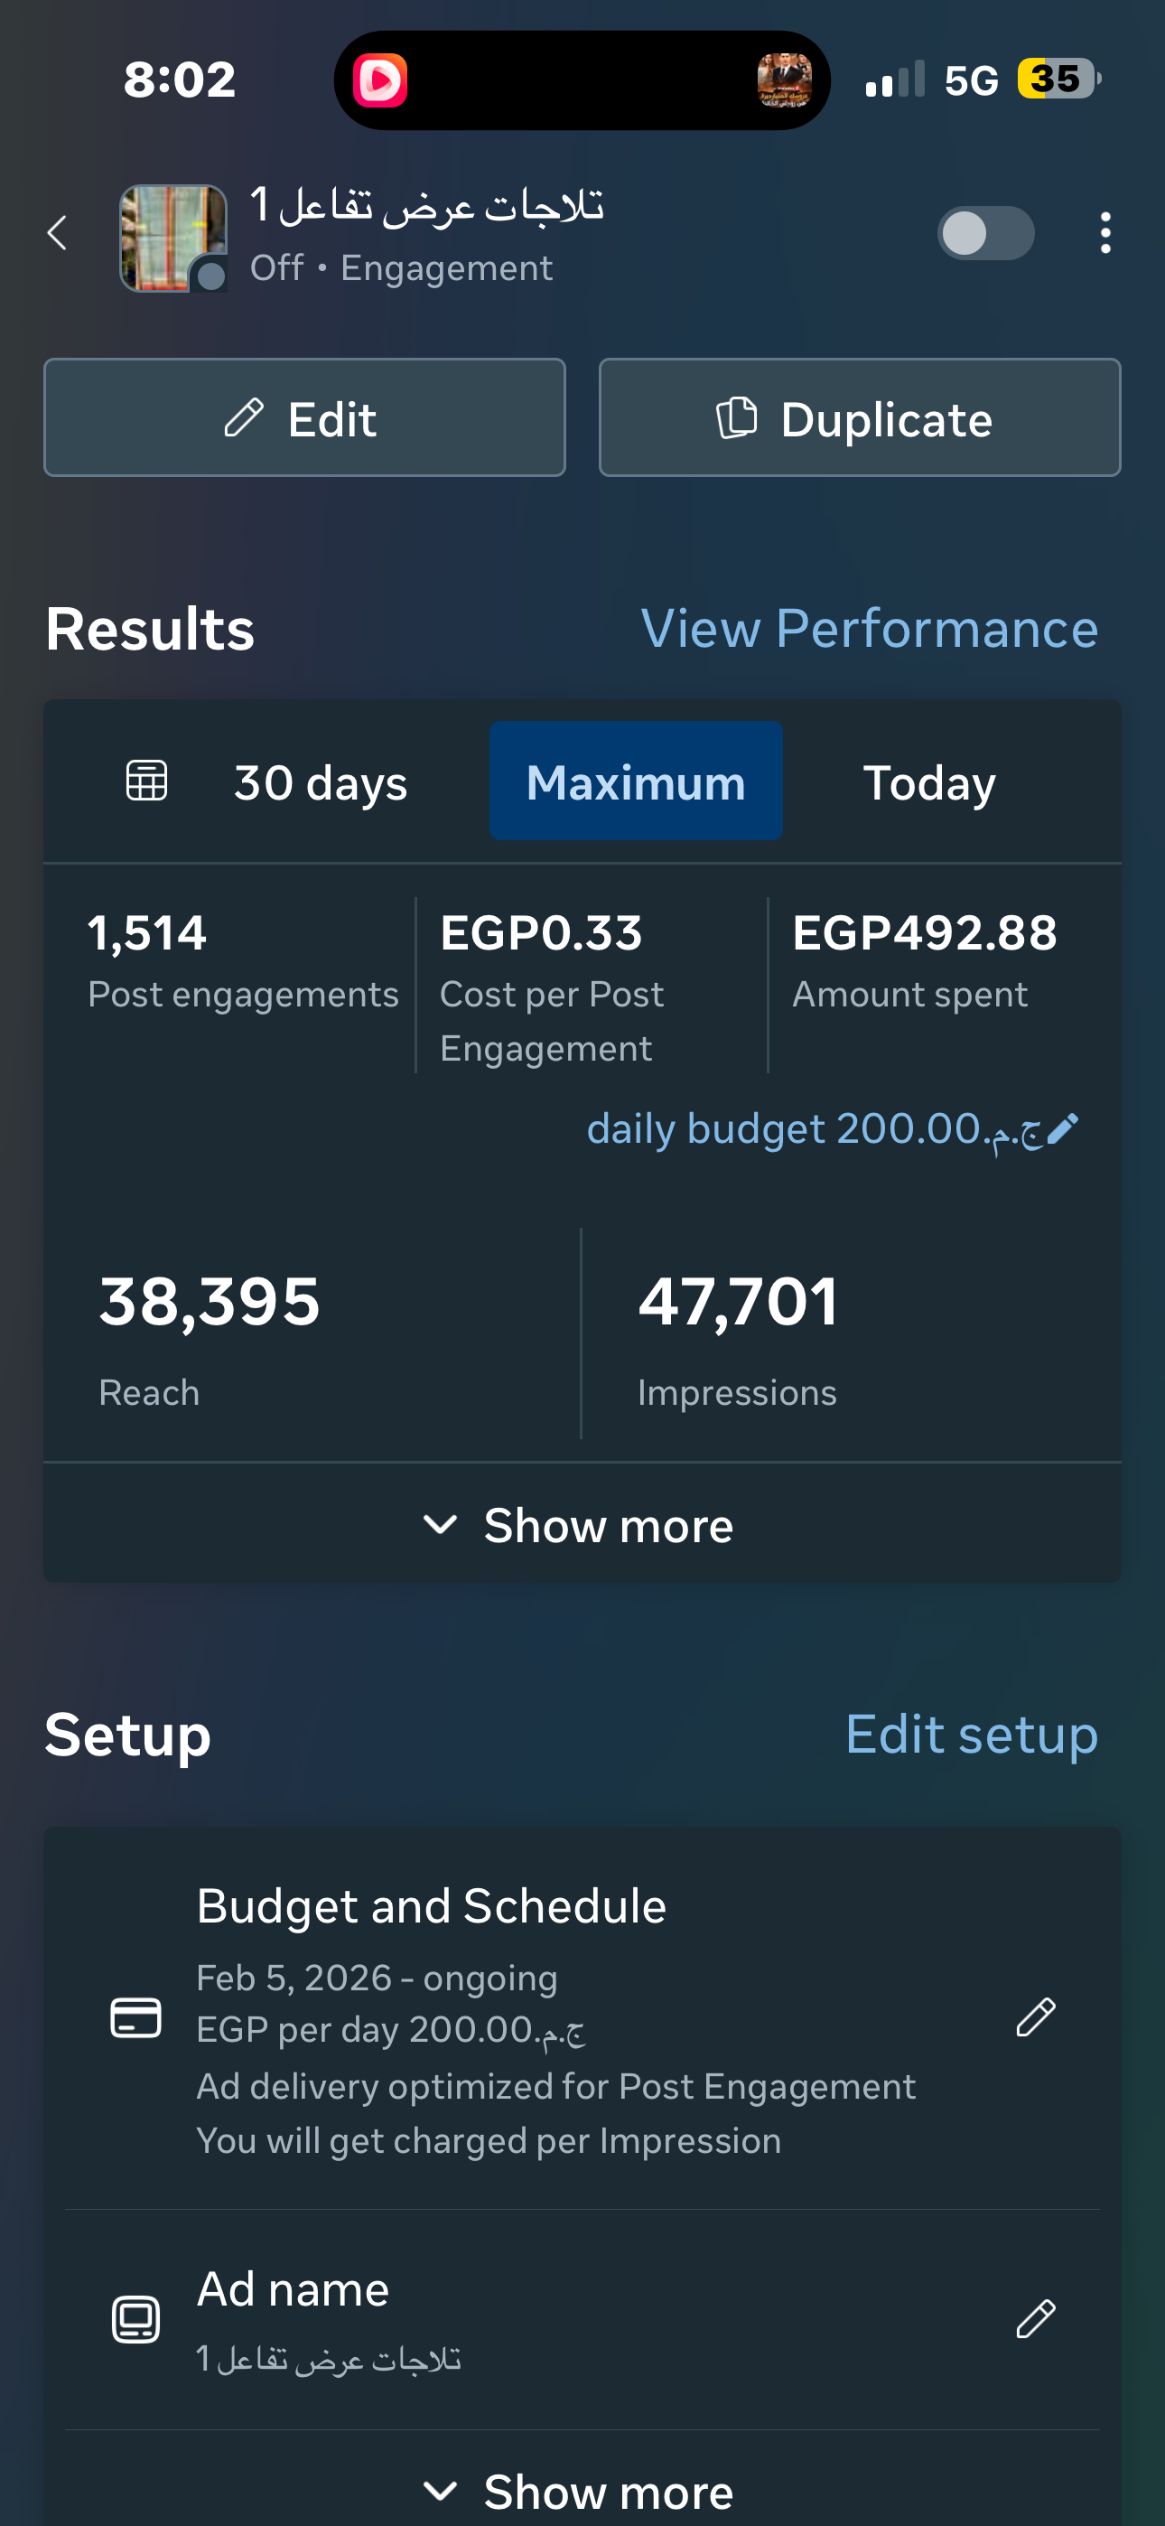Screen dimensions: 1165x2526
Task: Toggle the ad on/off switch
Action: click(x=984, y=233)
